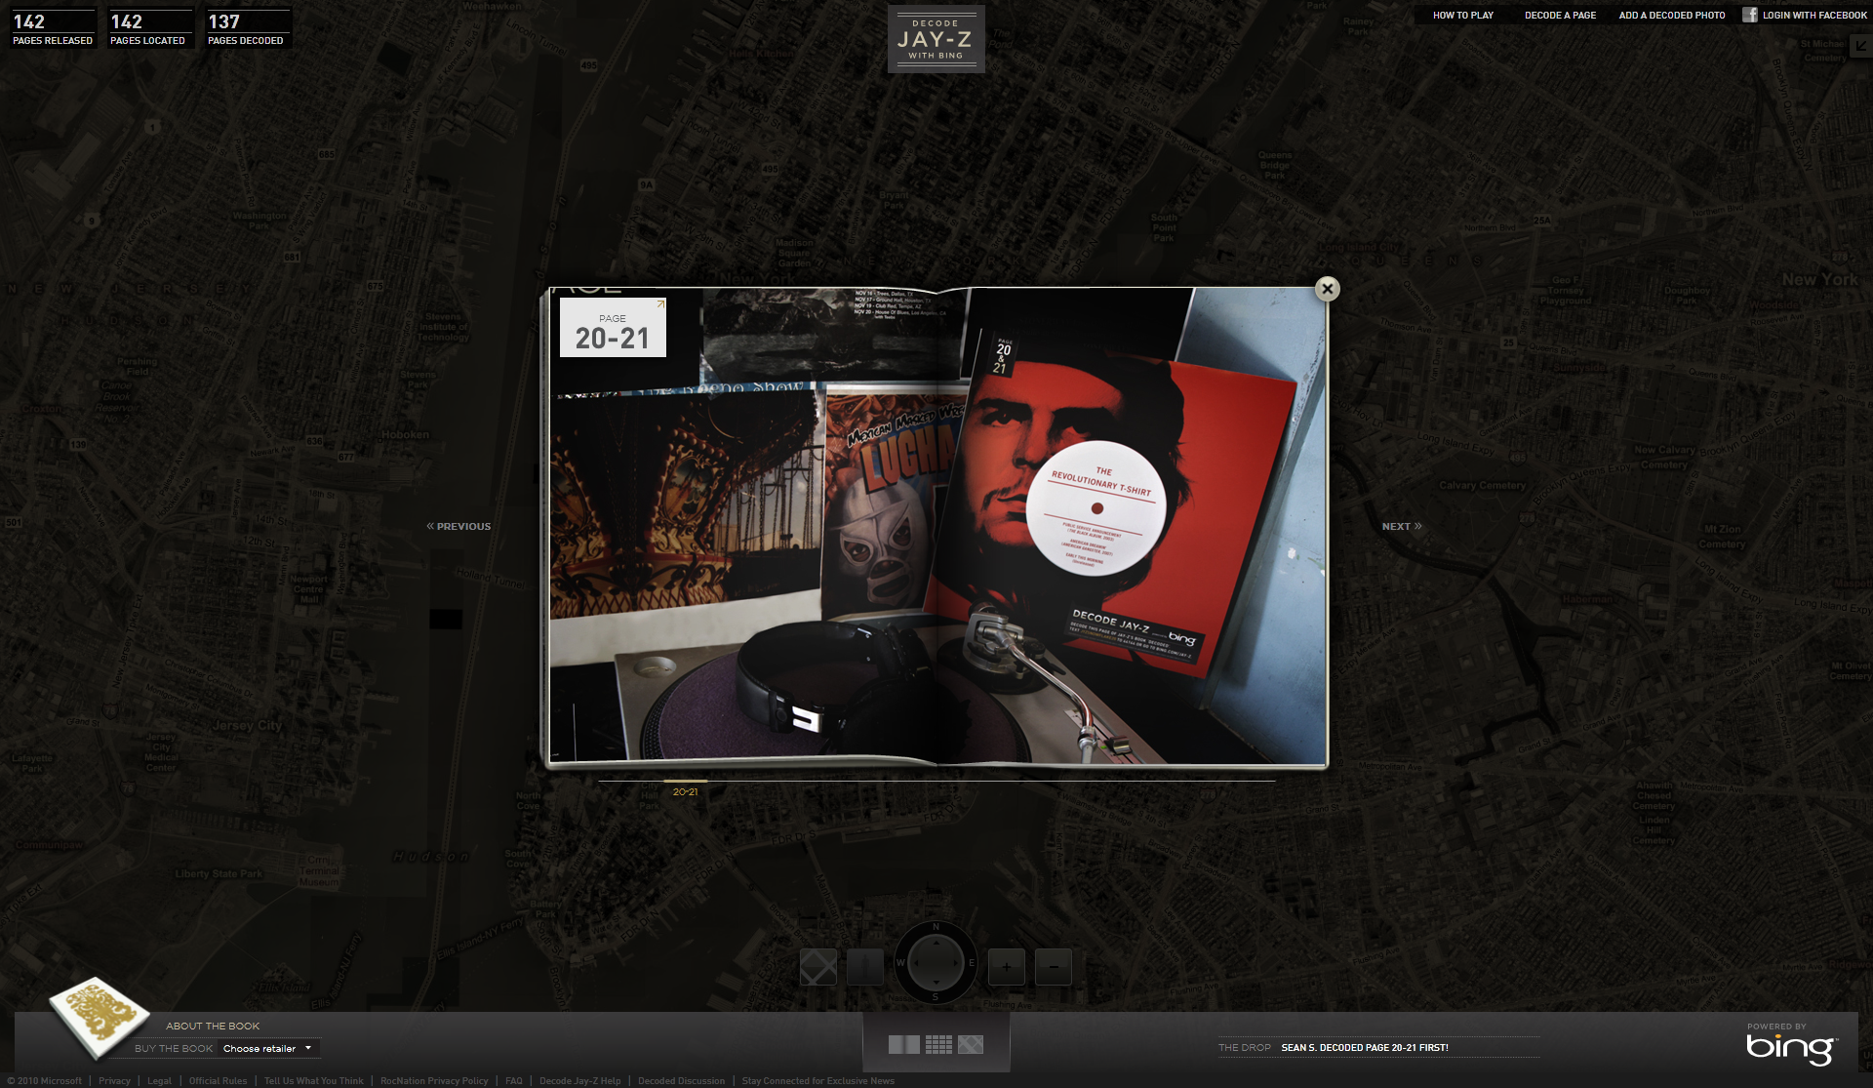This screenshot has height=1088, width=1873.
Task: Open the expand arrow on the page 20-21 label
Action: tap(660, 304)
